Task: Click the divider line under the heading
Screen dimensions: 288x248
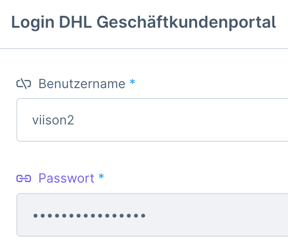Action: [x=144, y=49]
